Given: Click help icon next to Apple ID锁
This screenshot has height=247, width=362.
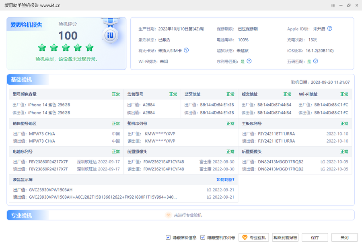Looking at the screenshot, I should [330, 29].
